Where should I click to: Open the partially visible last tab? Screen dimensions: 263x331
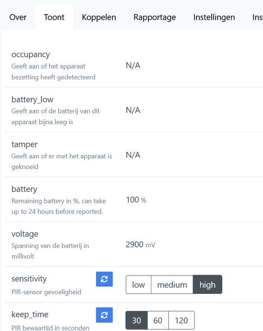257,17
